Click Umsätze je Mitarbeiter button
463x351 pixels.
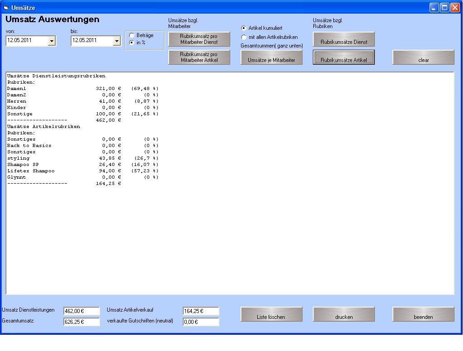point(271,57)
